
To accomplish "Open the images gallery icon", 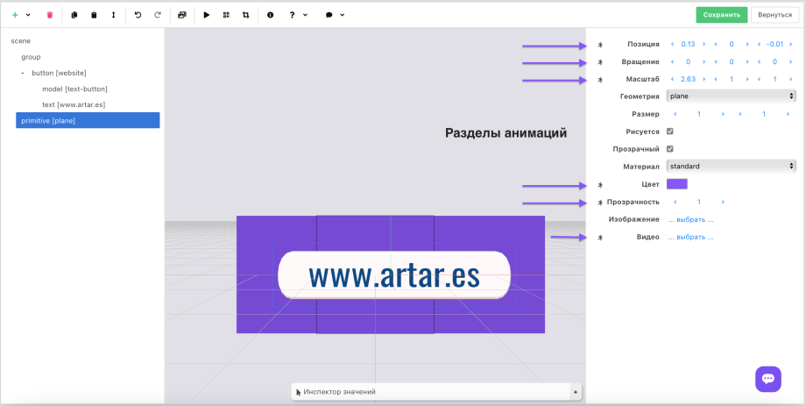I will (x=181, y=15).
